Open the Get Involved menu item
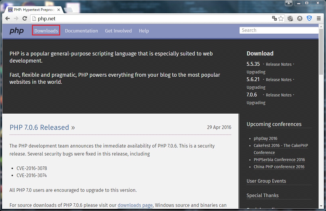 pos(118,31)
